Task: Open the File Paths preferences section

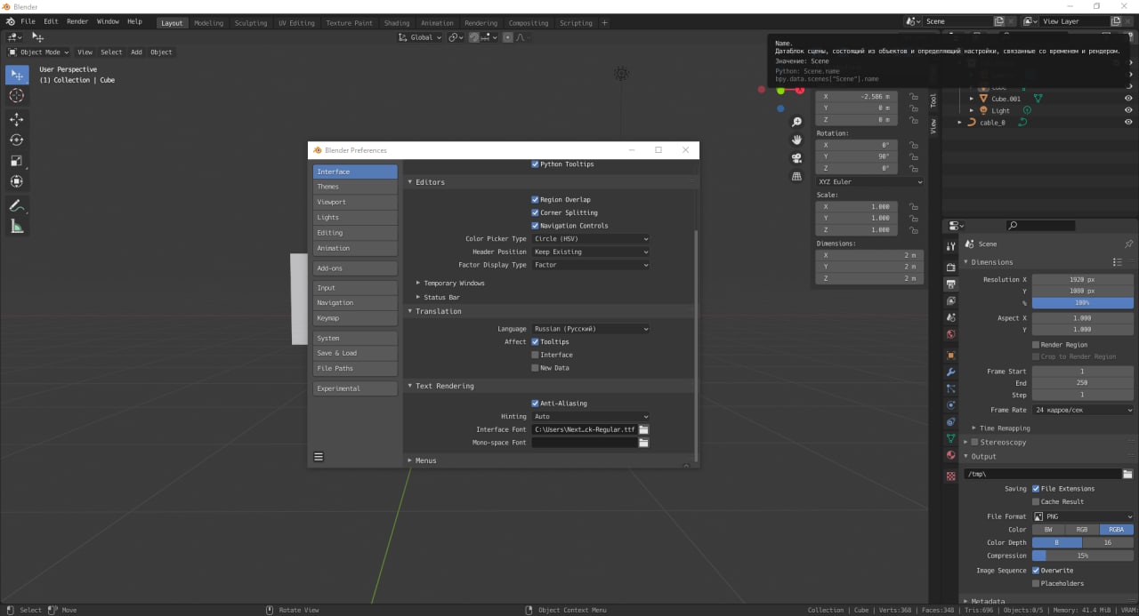Action: click(x=355, y=369)
